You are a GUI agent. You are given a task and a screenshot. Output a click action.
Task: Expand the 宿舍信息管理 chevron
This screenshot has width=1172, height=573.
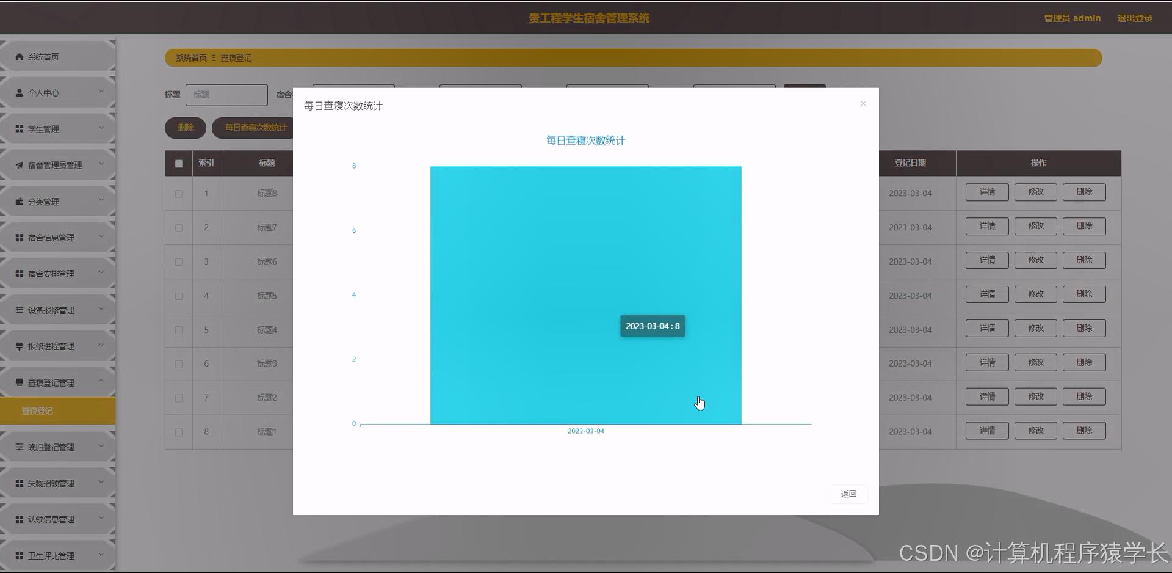coord(101,236)
